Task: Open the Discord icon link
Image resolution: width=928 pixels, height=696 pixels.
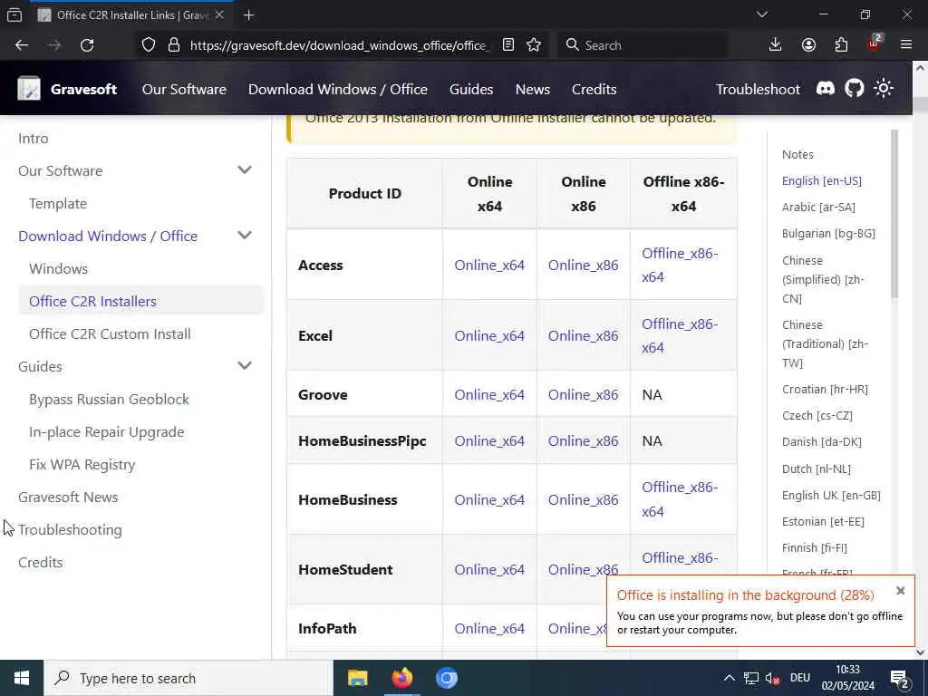Action: [825, 89]
